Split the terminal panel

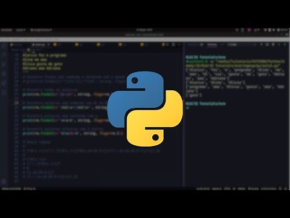[267, 44]
